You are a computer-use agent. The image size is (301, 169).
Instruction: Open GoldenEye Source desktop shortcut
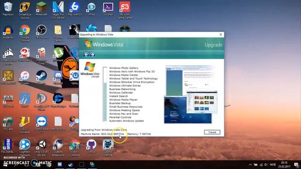click(25, 10)
